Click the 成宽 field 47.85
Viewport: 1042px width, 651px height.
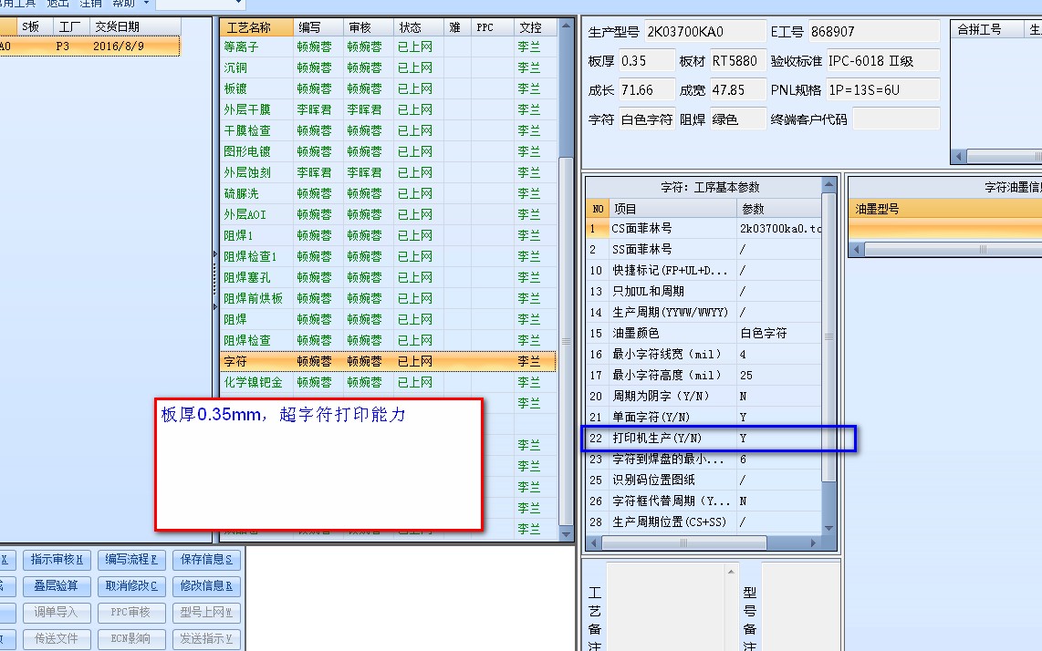[x=737, y=89]
